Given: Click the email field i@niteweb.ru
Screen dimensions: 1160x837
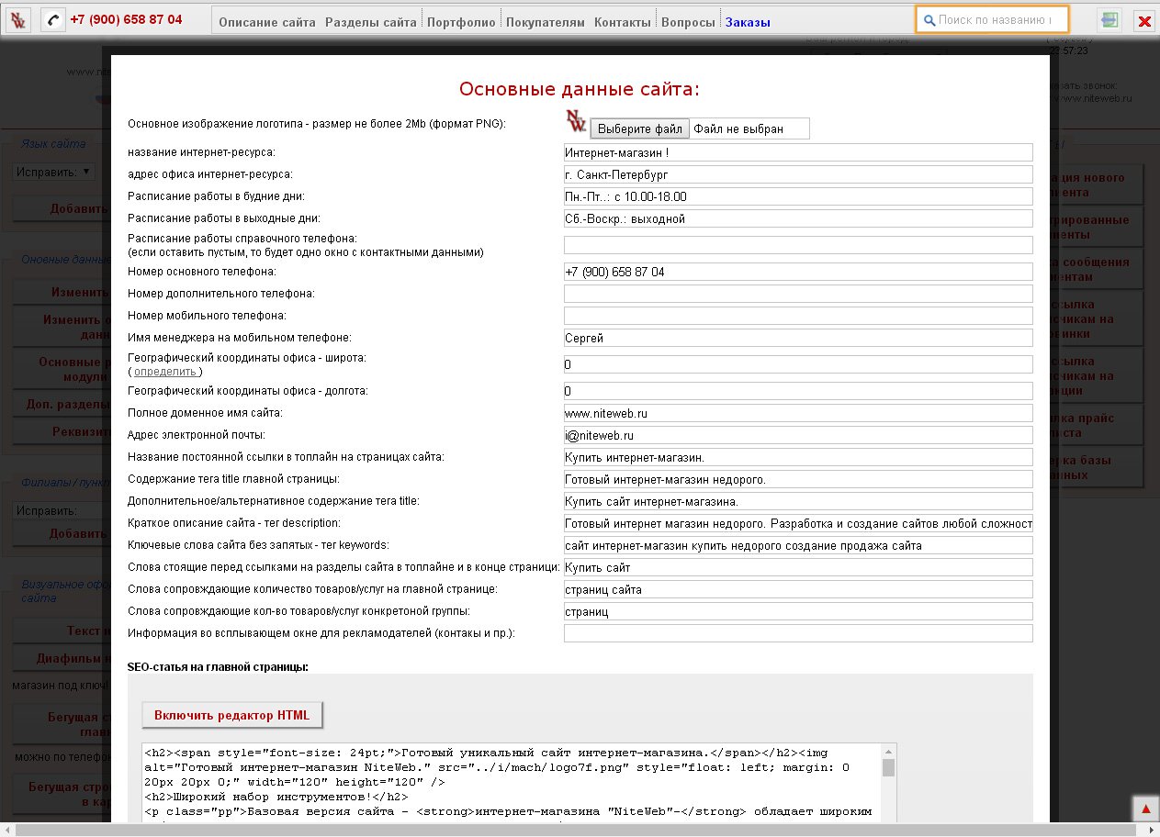Looking at the screenshot, I should (798, 435).
